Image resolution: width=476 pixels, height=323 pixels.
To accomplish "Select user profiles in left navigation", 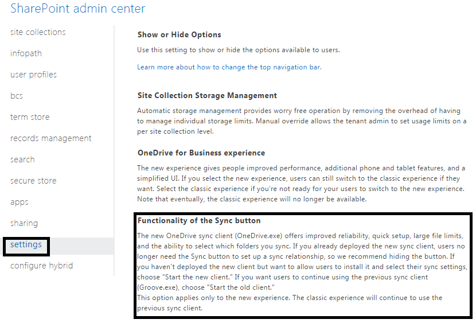I will 33,75.
